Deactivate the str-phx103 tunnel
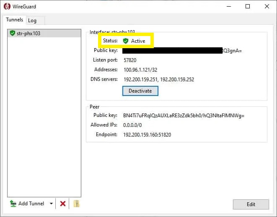The image size is (277, 217). (140, 91)
